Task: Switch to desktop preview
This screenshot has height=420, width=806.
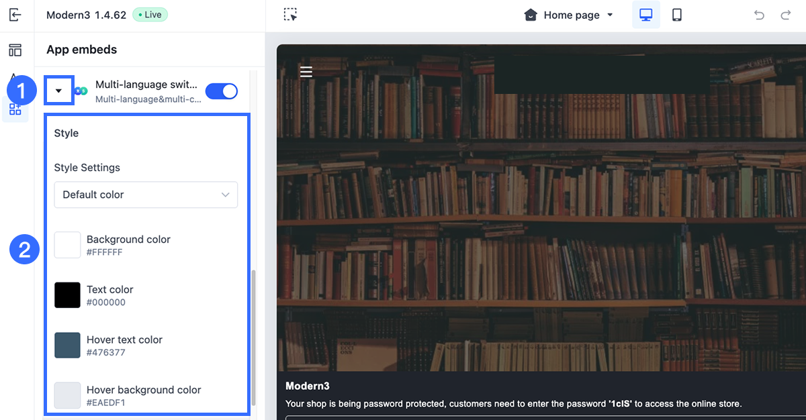Action: tap(645, 15)
